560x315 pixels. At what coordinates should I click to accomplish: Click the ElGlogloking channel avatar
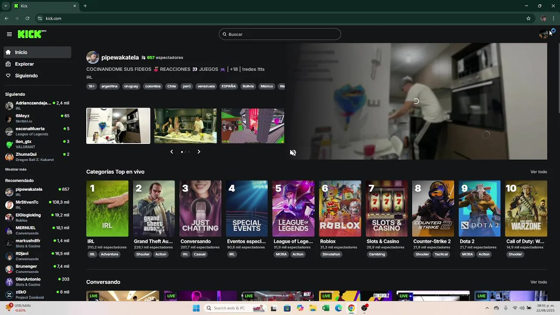coord(9,217)
